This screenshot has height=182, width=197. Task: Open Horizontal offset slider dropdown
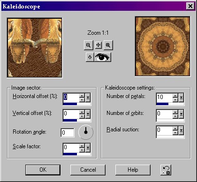pyautogui.click(x=88, y=98)
